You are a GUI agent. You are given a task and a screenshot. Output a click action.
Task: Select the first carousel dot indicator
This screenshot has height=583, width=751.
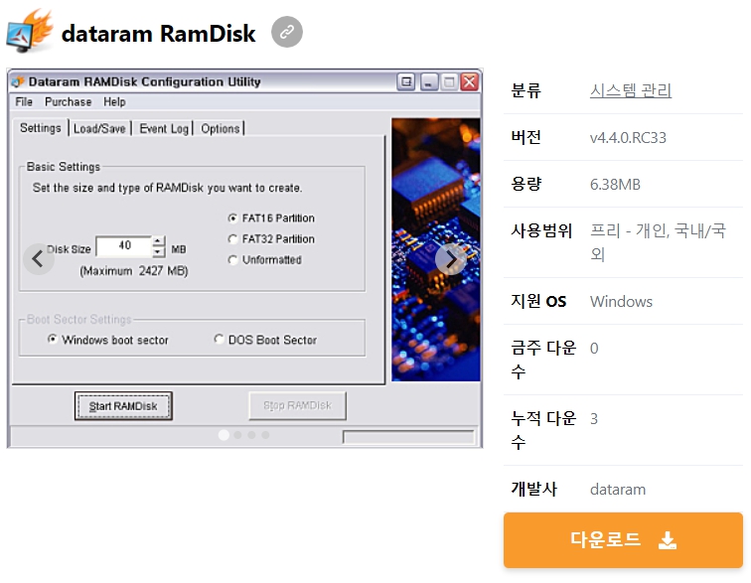tap(224, 434)
